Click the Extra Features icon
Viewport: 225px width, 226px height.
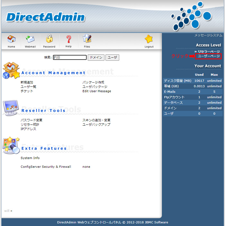coord(11,145)
